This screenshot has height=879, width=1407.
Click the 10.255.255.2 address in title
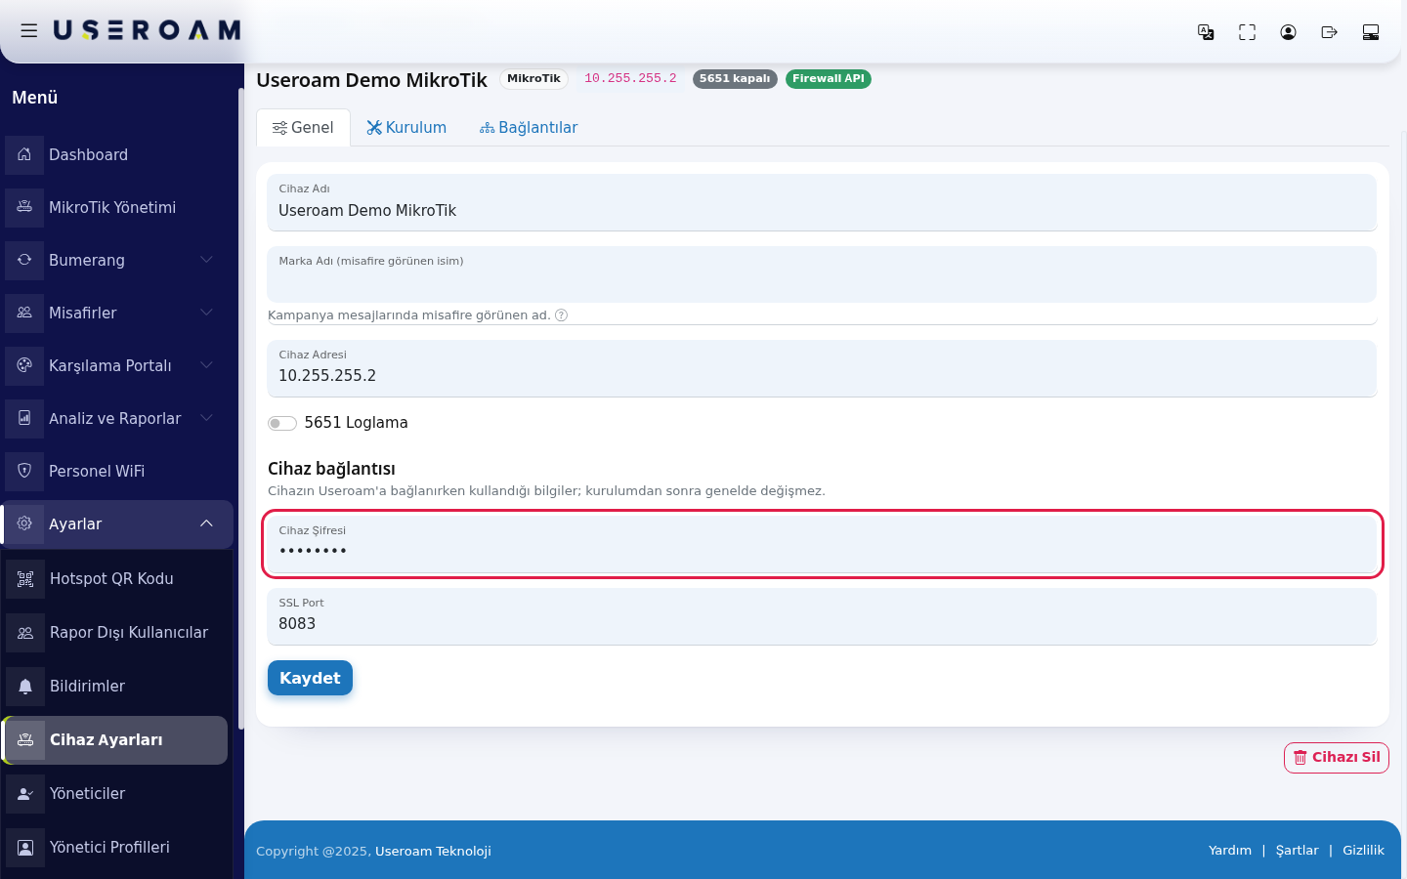click(x=630, y=78)
